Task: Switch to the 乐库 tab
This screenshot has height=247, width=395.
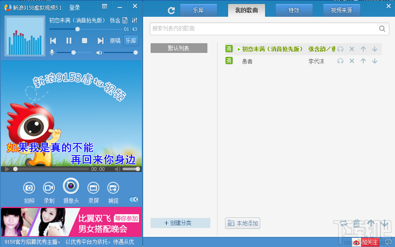Action: (x=198, y=10)
